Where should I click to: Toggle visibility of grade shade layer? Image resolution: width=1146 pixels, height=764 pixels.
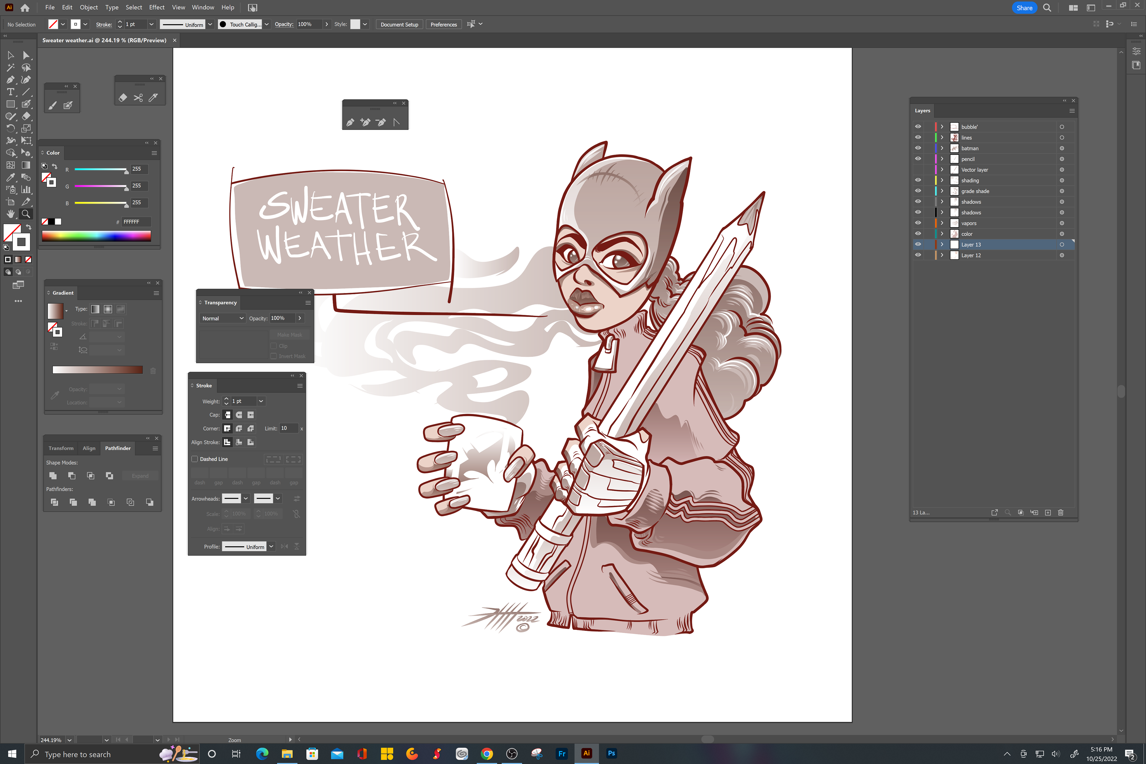click(x=918, y=191)
